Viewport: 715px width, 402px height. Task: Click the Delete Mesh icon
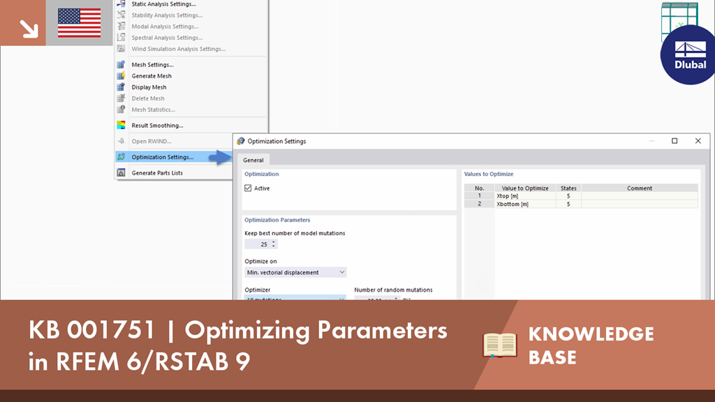(121, 98)
